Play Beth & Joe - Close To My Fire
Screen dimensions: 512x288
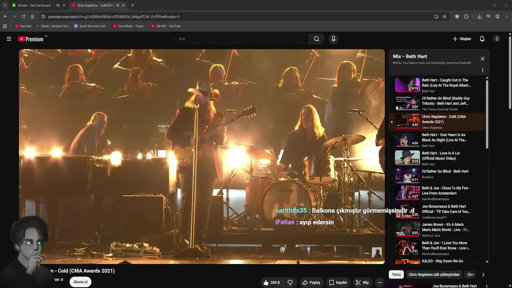tap(437, 193)
